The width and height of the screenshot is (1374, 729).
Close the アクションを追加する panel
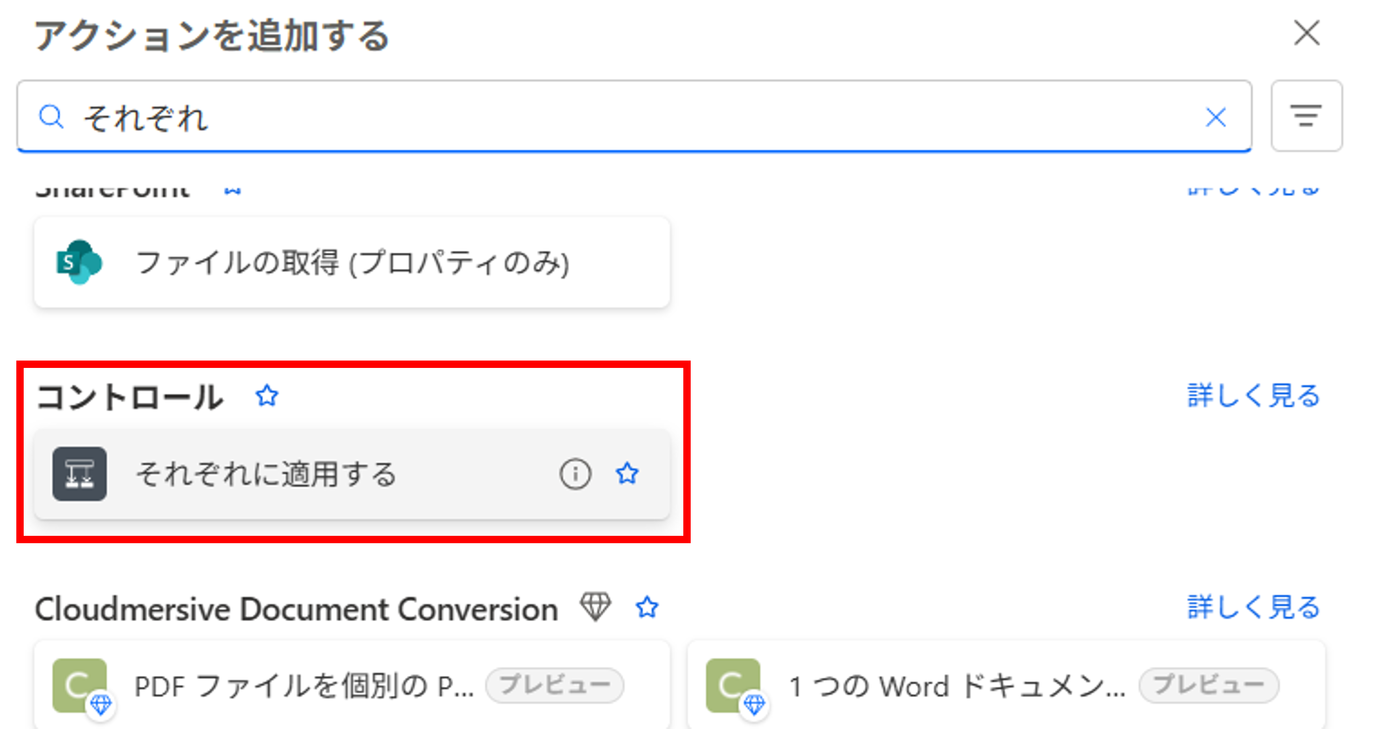click(x=1307, y=34)
